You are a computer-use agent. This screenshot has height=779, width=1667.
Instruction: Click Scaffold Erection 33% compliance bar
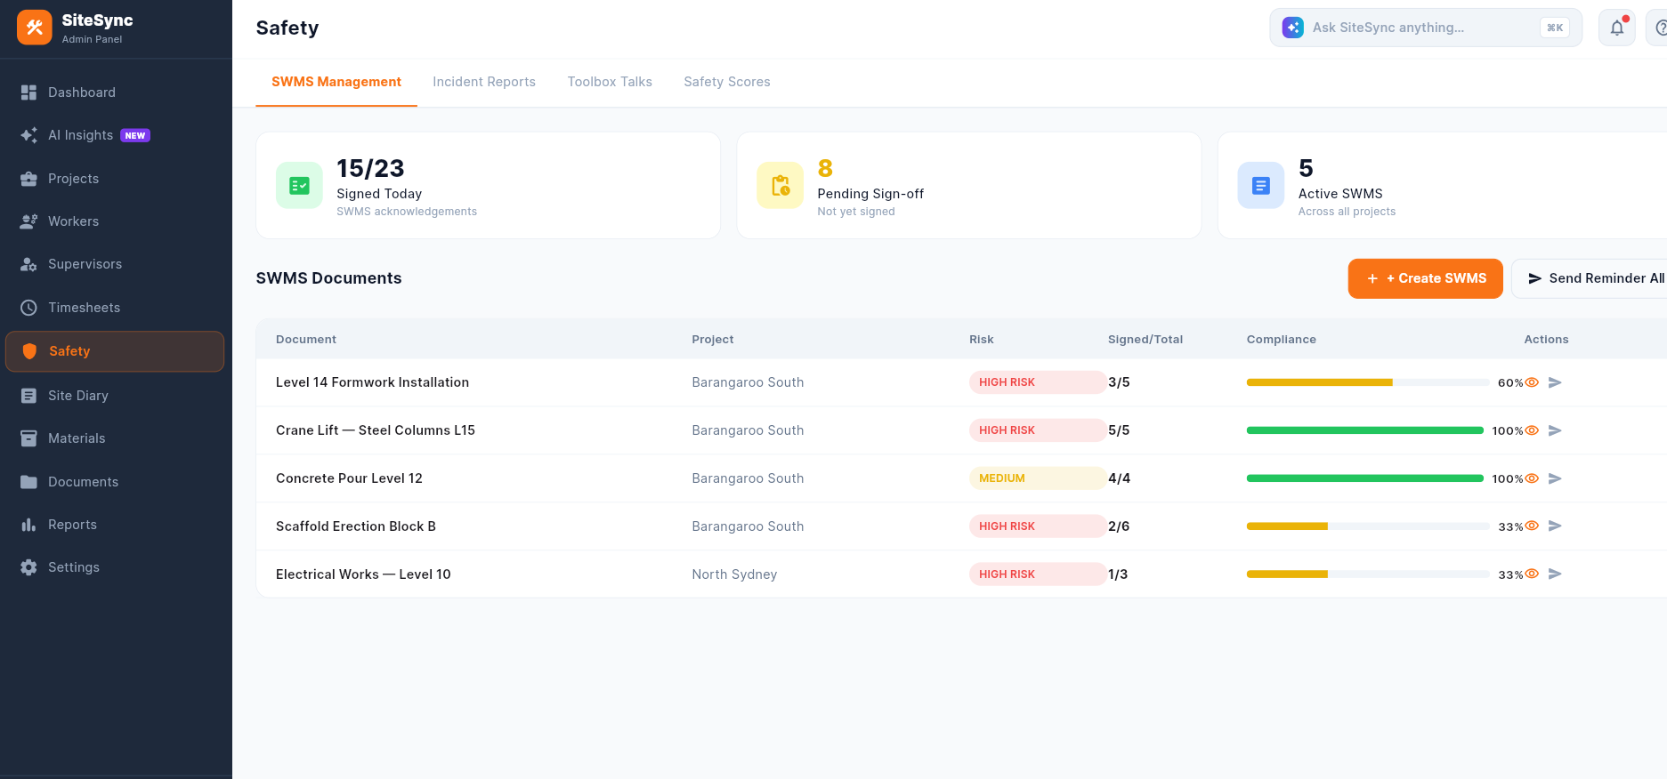1368,526
